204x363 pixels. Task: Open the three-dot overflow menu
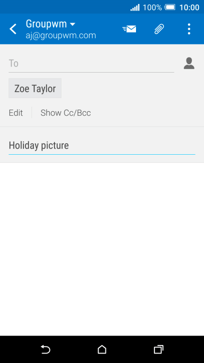tap(189, 29)
